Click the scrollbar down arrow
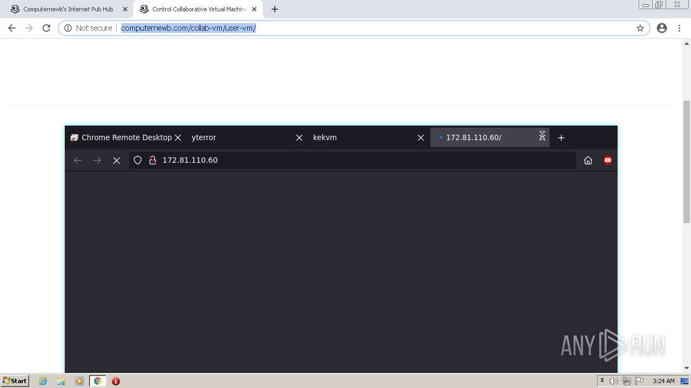 (687, 368)
